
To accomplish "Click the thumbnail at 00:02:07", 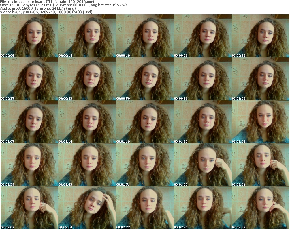I will pos(29,208).
